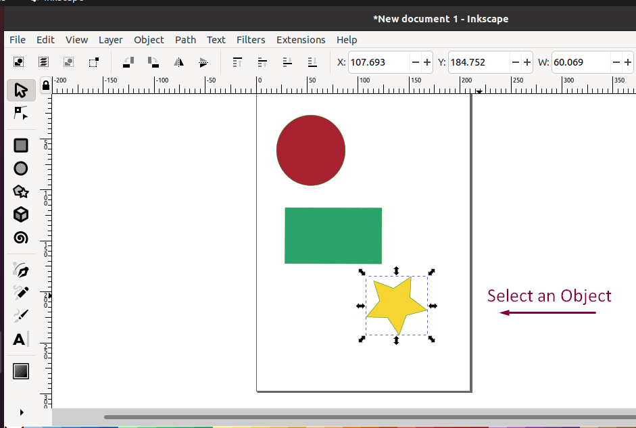Flip the selection horizontally

[178, 62]
